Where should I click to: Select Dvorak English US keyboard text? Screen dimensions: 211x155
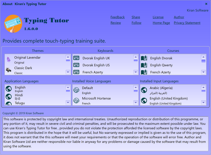pyautogui.click(x=96, y=65)
